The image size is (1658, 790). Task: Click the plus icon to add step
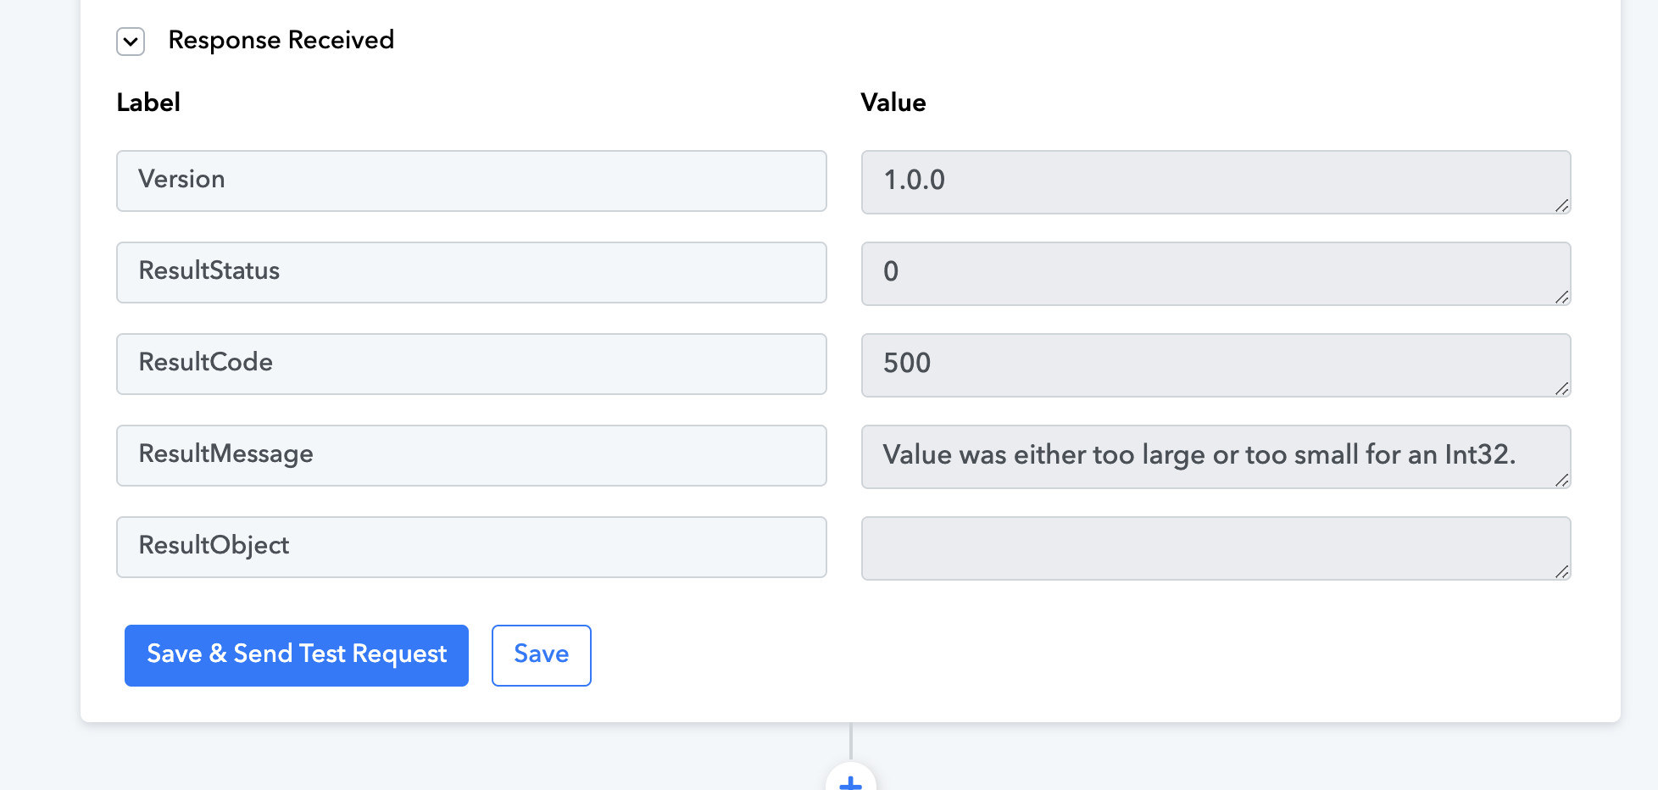(x=850, y=780)
